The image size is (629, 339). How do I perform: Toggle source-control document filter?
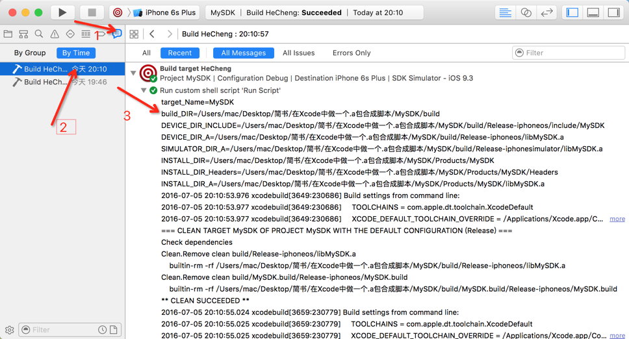[114, 330]
